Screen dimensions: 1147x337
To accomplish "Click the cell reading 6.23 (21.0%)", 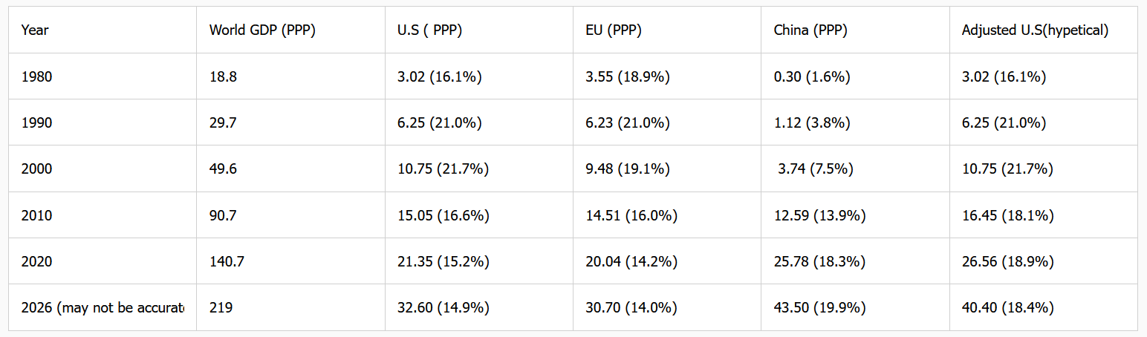I will [x=667, y=122].
